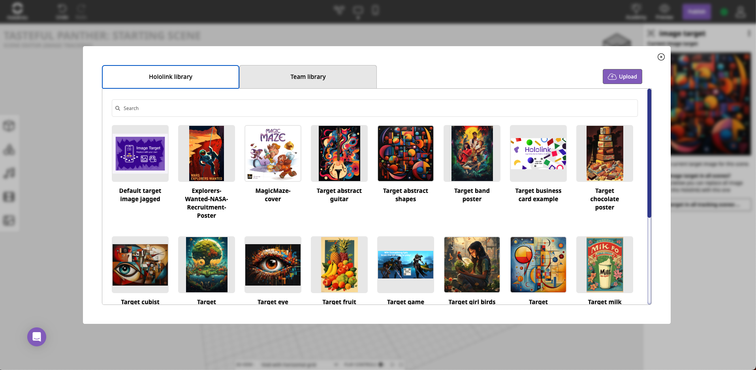Select the Target milk poster thumbnail

(605, 265)
